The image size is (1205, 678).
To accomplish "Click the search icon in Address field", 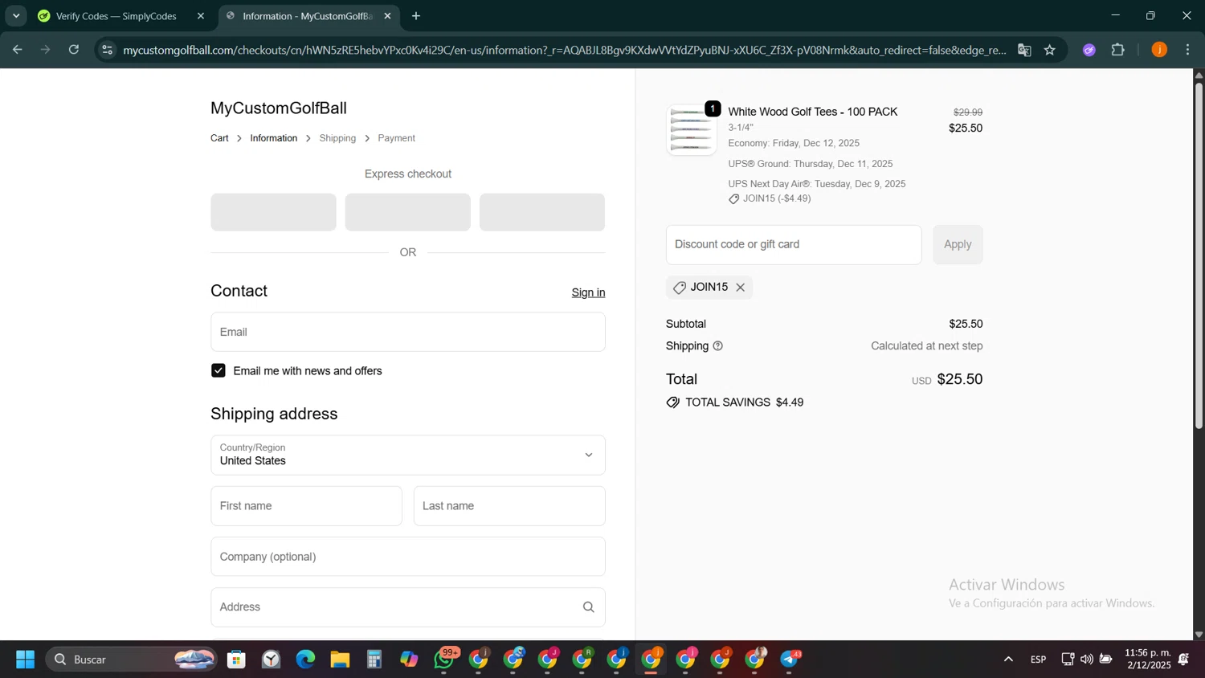I will pyautogui.click(x=589, y=607).
